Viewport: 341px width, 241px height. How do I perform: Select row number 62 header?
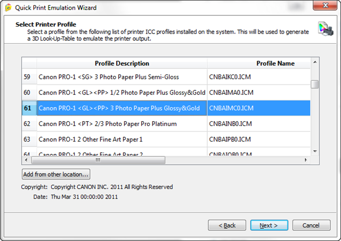(29, 124)
